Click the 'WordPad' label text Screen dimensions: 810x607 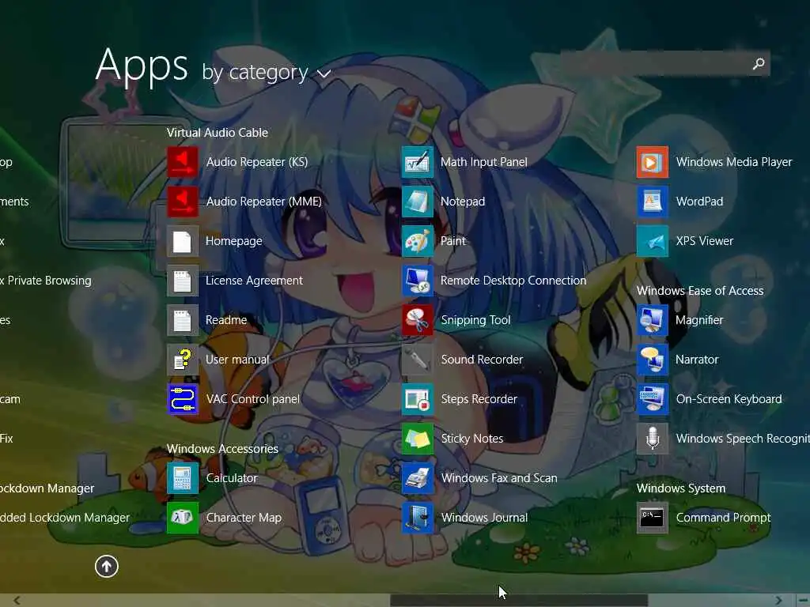pyautogui.click(x=699, y=202)
